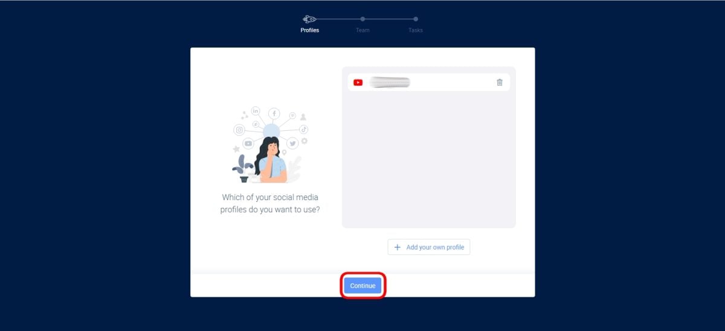Image resolution: width=725 pixels, height=331 pixels.
Task: Click the Instagram icon in the illustration
Action: (239, 130)
